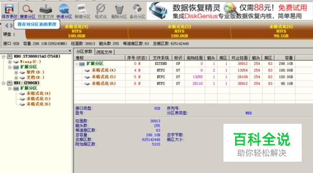The width and height of the screenshot is (313, 173).
Task: Select the 未格式化(5) 100.0GB partition bar
Action: point(179,31)
